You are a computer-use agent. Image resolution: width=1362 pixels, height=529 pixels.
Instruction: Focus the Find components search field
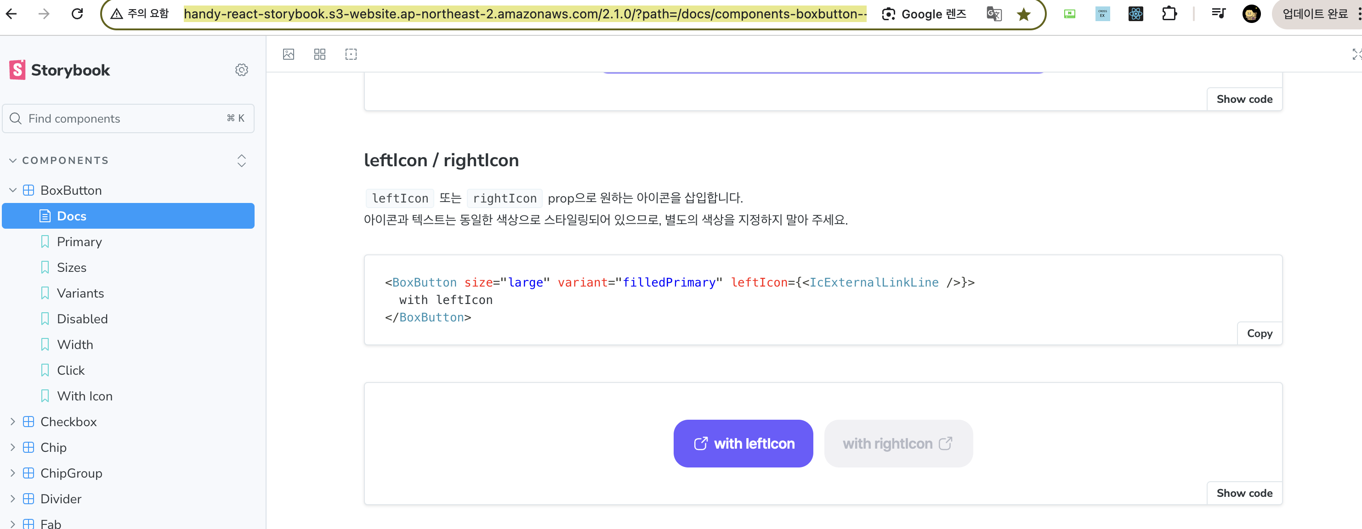click(122, 118)
